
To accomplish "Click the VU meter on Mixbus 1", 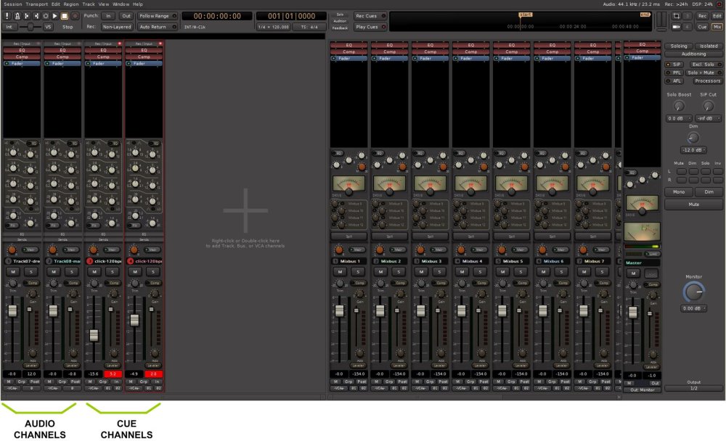I will pos(349,184).
